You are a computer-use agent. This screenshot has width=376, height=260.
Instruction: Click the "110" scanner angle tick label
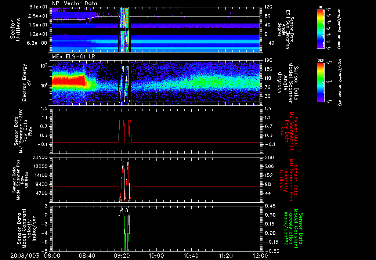pos(268,78)
